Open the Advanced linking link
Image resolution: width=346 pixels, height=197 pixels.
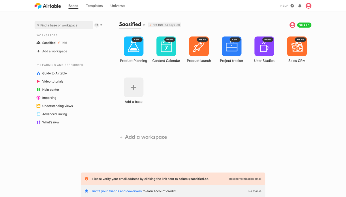[x=54, y=114]
